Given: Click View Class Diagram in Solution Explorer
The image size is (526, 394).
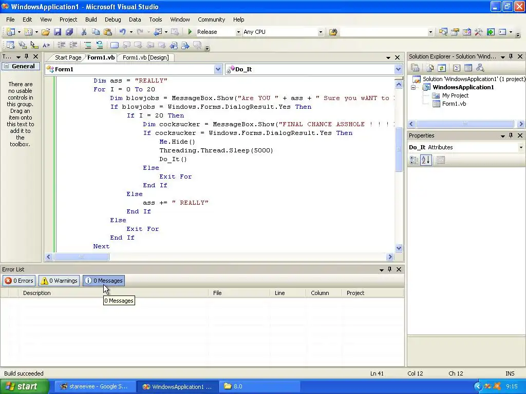Looking at the screenshot, I should [480, 68].
